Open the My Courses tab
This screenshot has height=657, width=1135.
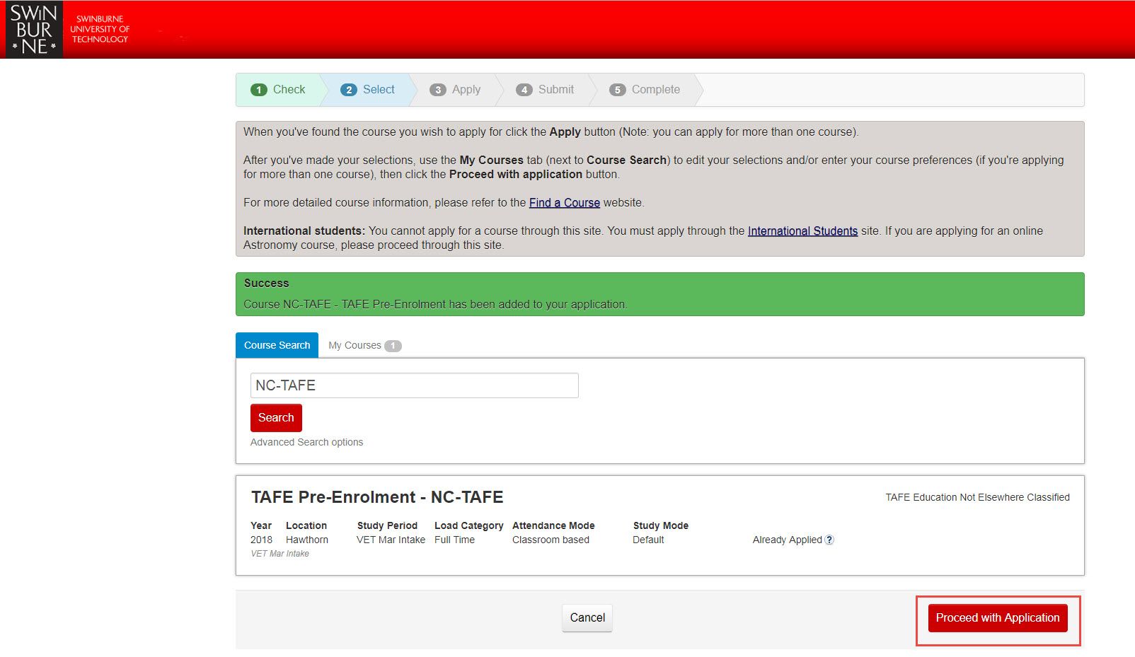coord(355,345)
